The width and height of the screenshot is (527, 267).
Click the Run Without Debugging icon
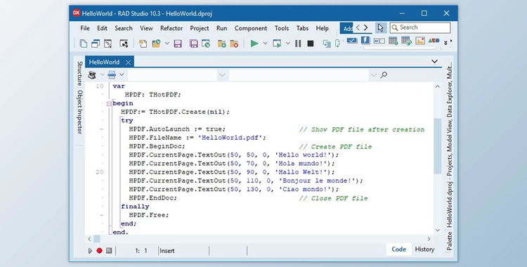tap(277, 44)
